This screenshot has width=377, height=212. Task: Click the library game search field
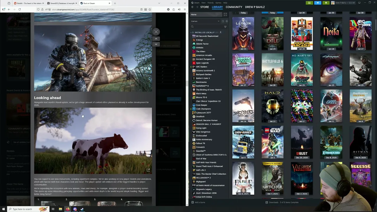[207, 27]
